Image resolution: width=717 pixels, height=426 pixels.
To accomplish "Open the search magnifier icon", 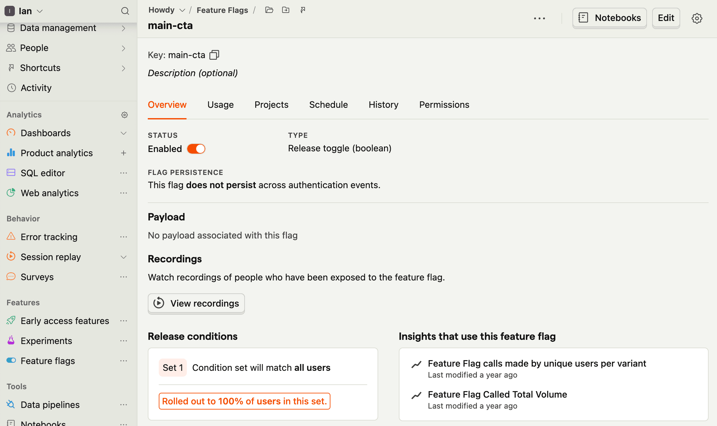I will pos(125,11).
